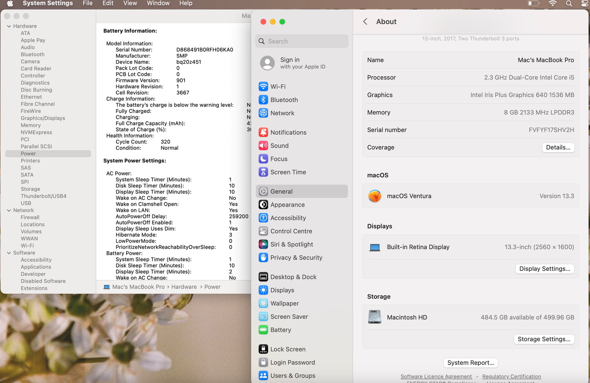This screenshot has width=590, height=383.
Task: Collapse the Hardware tree section
Action: pyautogui.click(x=9, y=26)
